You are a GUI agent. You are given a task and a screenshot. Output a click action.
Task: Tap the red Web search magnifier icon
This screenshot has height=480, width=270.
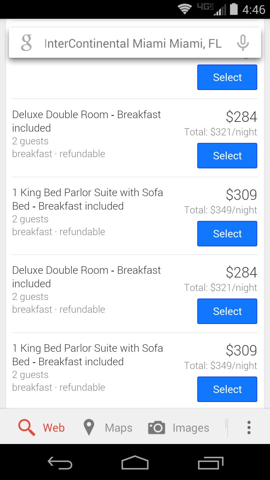tap(27, 427)
